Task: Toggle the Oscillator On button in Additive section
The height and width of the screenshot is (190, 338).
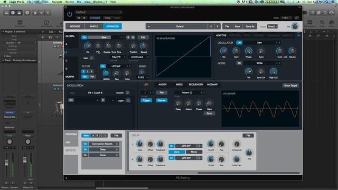Action: [239, 43]
